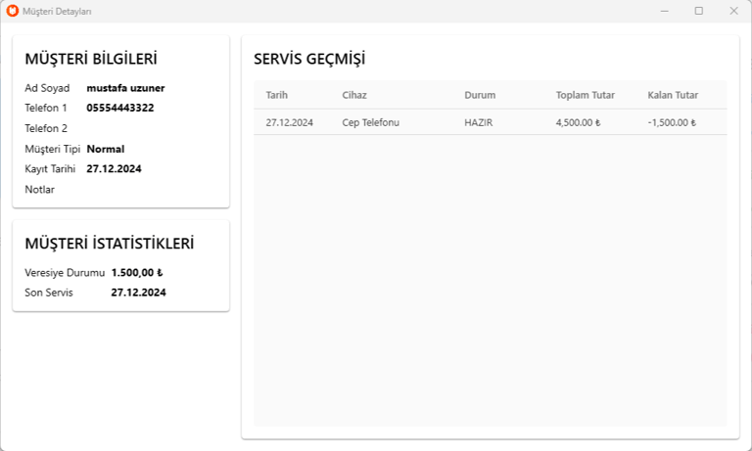Click the Veresiye Durumu label
This screenshot has width=752, height=451.
tap(65, 273)
